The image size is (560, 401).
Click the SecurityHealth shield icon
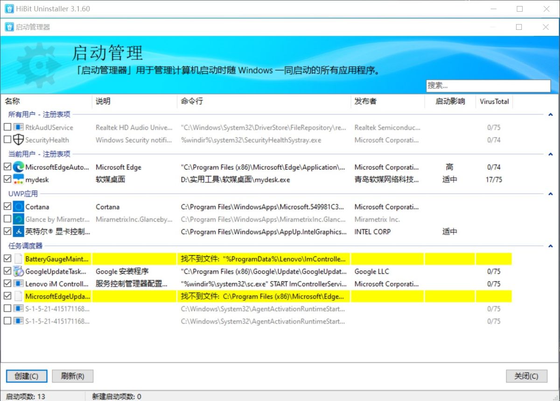click(18, 140)
